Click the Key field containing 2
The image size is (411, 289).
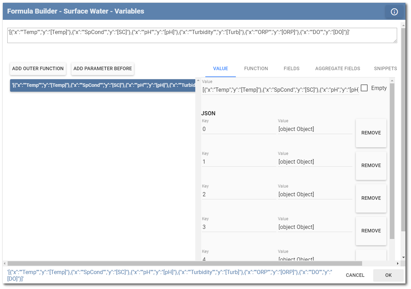(239, 195)
